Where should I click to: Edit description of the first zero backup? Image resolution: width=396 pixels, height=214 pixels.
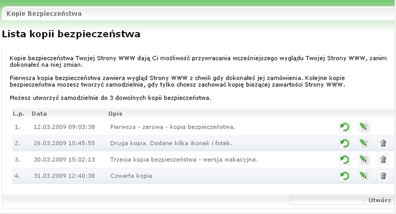pos(364,127)
